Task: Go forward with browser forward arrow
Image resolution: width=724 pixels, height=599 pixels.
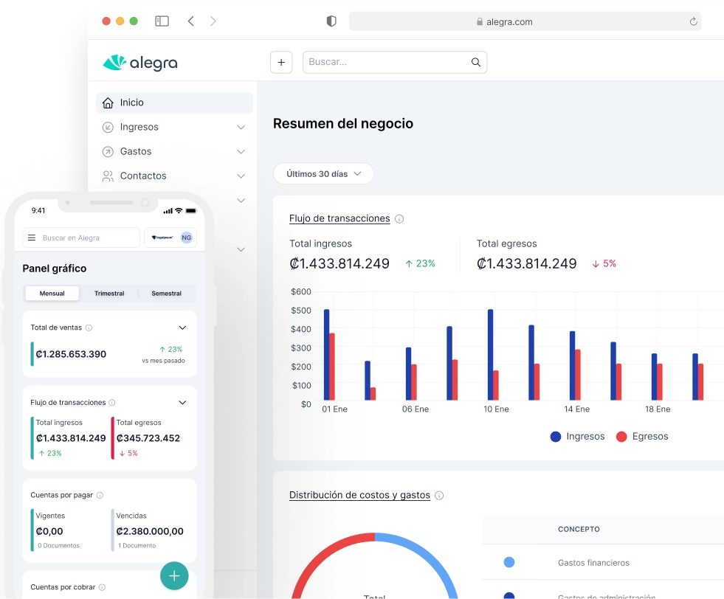Action: [213, 21]
